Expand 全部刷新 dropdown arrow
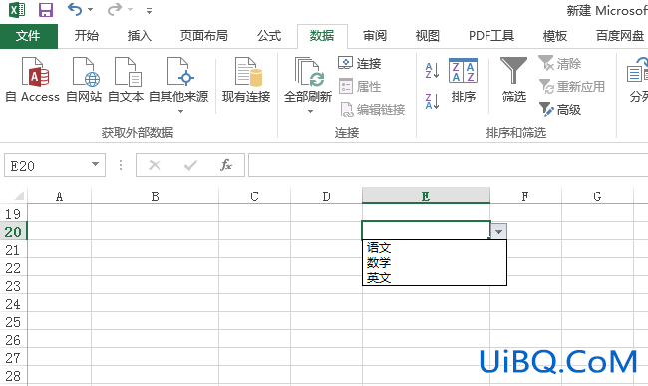The image size is (648, 386). [x=310, y=111]
